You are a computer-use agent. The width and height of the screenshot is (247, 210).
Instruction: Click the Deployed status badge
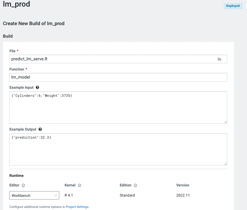[233, 6]
